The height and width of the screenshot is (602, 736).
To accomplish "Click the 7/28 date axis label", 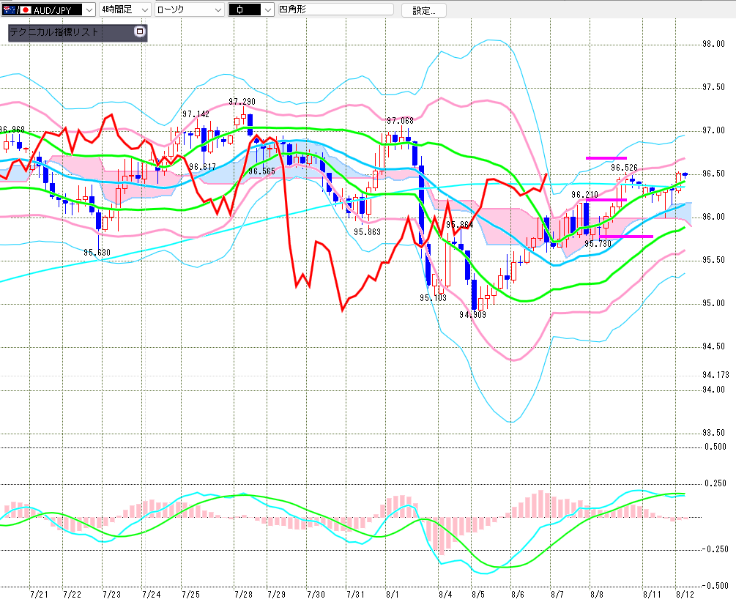I will coord(243,595).
